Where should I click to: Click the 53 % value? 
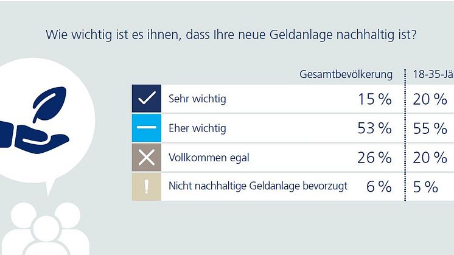point(374,129)
